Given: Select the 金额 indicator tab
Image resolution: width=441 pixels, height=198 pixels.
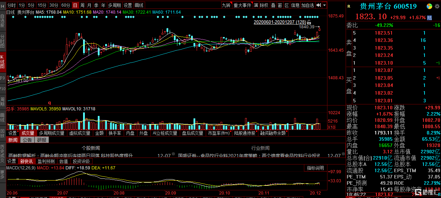Looking at the screenshot, I should (x=100, y=133).
